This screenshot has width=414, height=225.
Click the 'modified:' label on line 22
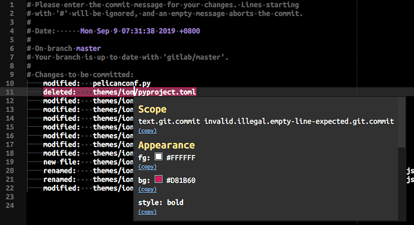(62, 188)
